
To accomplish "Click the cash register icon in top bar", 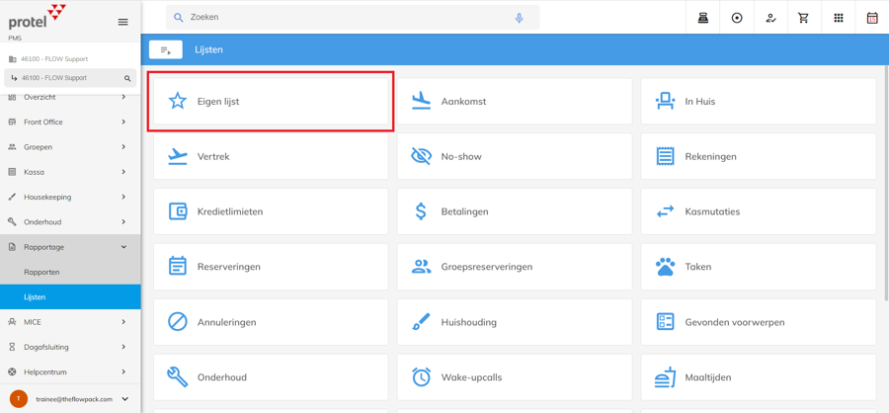I will click(703, 18).
